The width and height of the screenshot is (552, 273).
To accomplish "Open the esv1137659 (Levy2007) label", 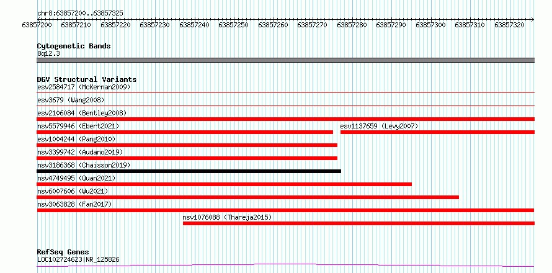I will tap(379, 126).
